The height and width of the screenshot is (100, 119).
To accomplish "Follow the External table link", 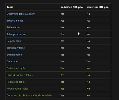I will 14,55.
